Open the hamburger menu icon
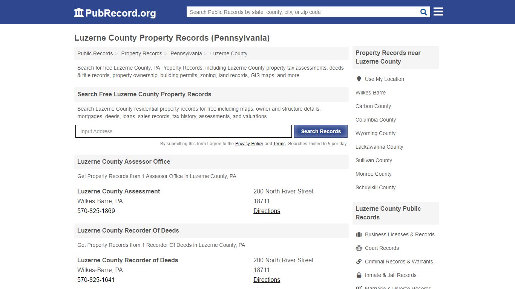Image resolution: width=515 pixels, height=289 pixels. 438,12
